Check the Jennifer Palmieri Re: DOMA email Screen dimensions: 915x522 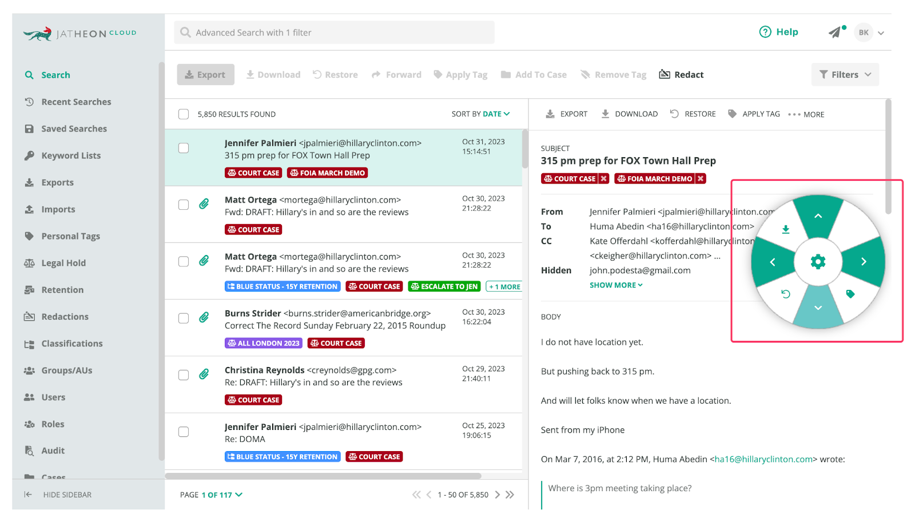(x=184, y=432)
